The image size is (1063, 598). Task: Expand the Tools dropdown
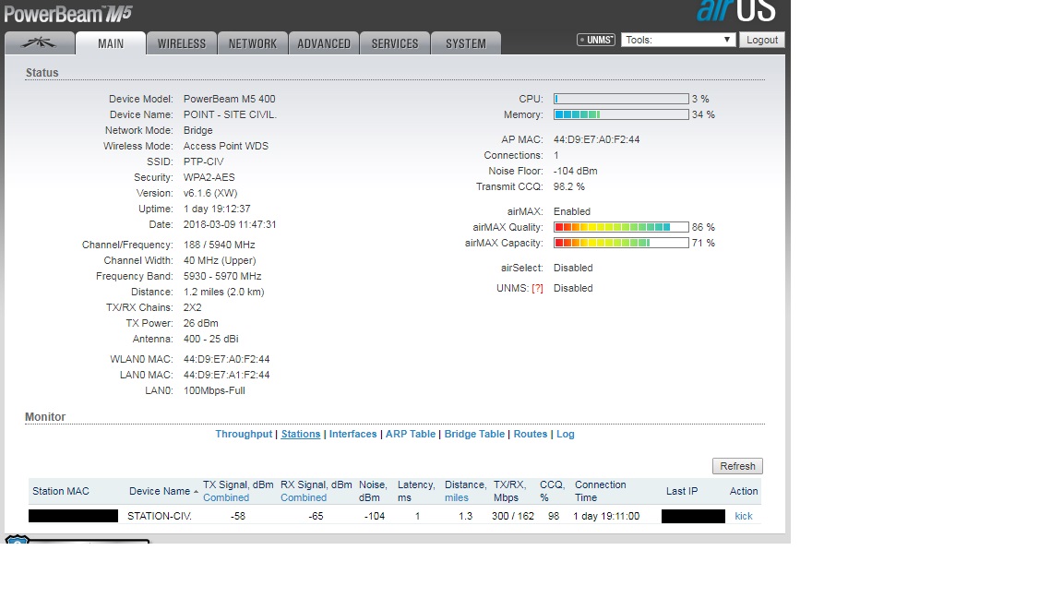(x=678, y=40)
